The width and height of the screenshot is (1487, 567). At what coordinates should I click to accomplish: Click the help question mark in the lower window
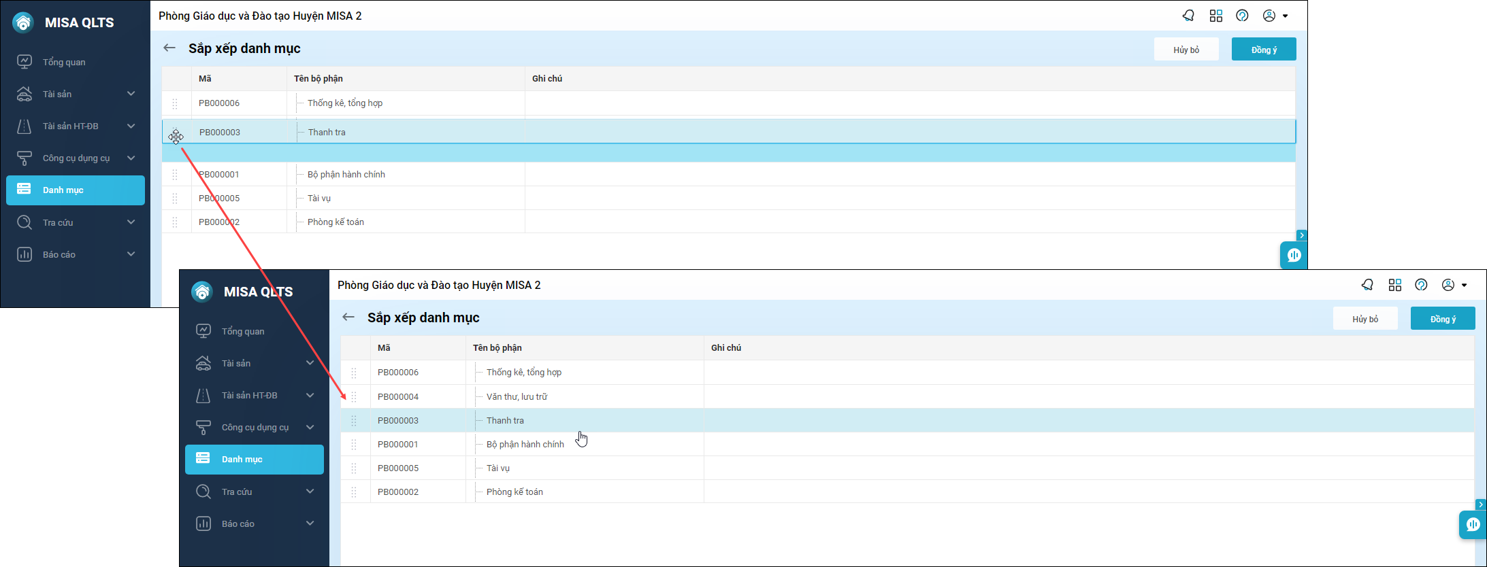click(x=1421, y=285)
